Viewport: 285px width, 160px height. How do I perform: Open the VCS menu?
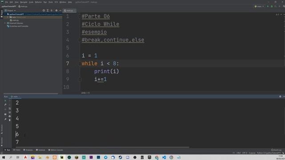pyautogui.click(x=56, y=2)
